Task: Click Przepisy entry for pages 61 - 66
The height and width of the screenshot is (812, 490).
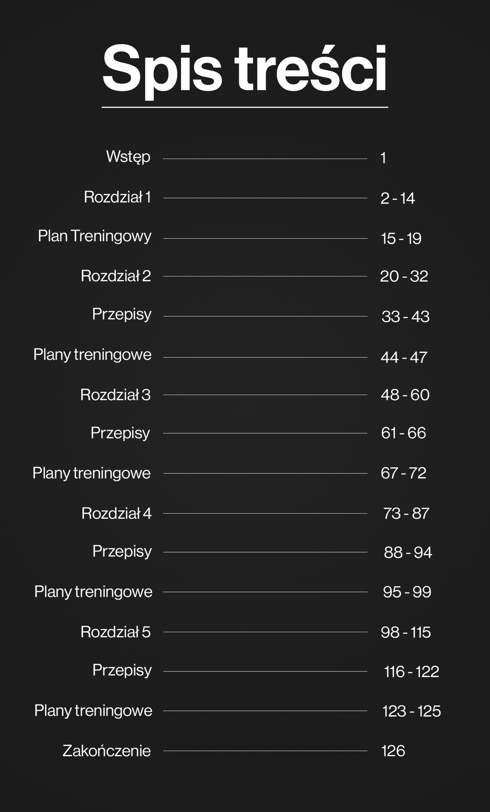Action: [120, 433]
